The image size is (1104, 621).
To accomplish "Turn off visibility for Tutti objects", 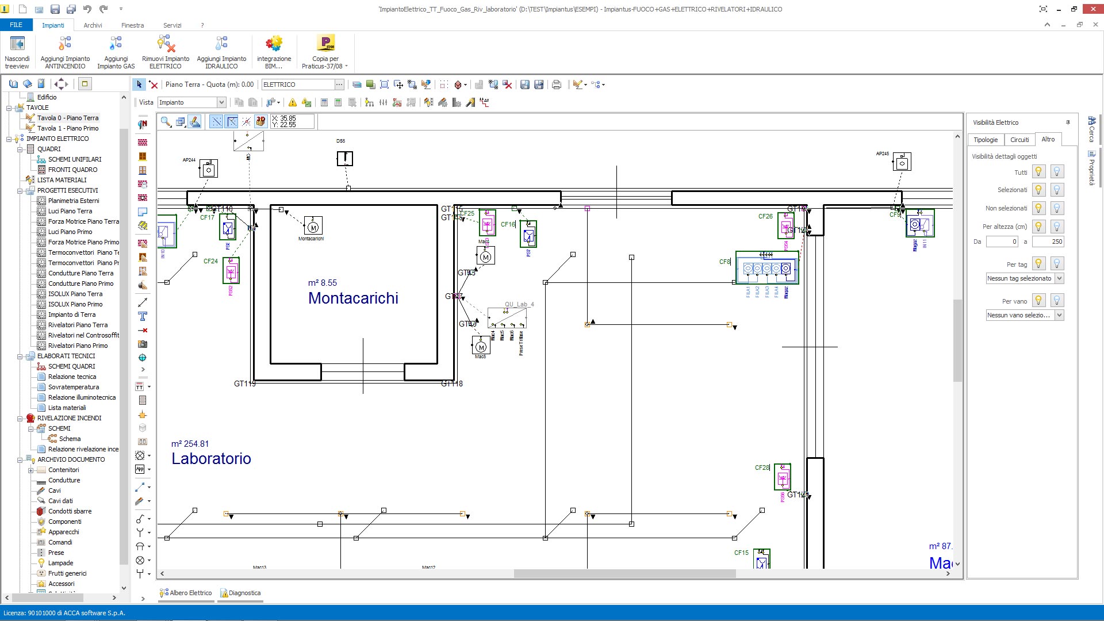I will [1057, 171].
